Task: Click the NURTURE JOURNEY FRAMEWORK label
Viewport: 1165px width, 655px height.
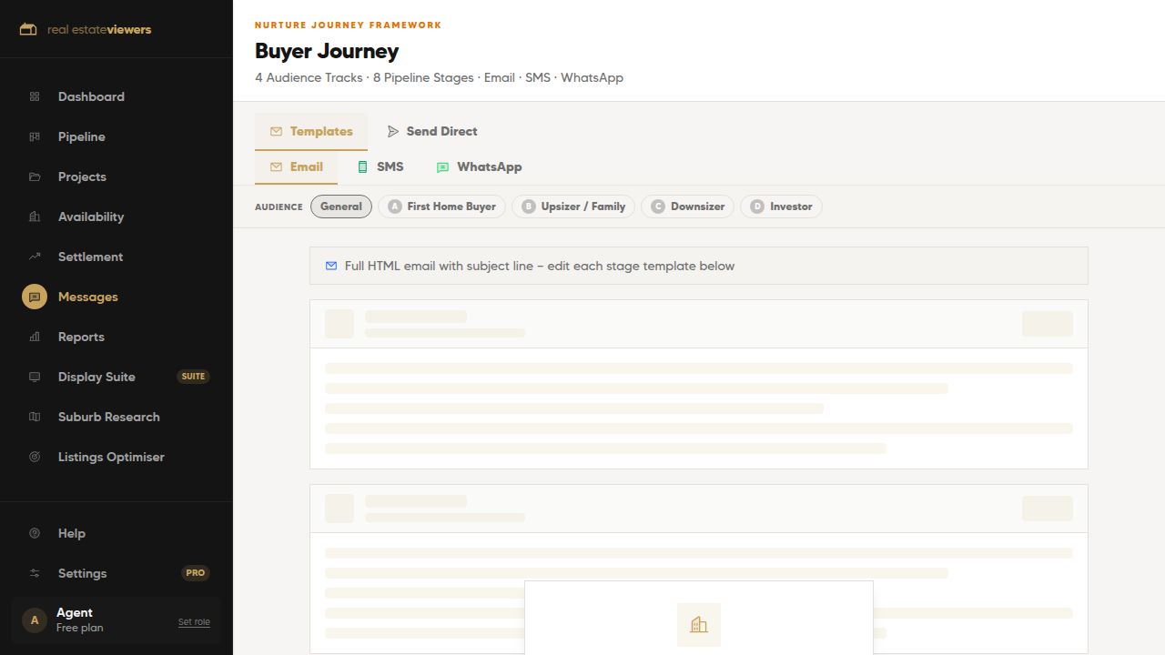Action: [348, 25]
